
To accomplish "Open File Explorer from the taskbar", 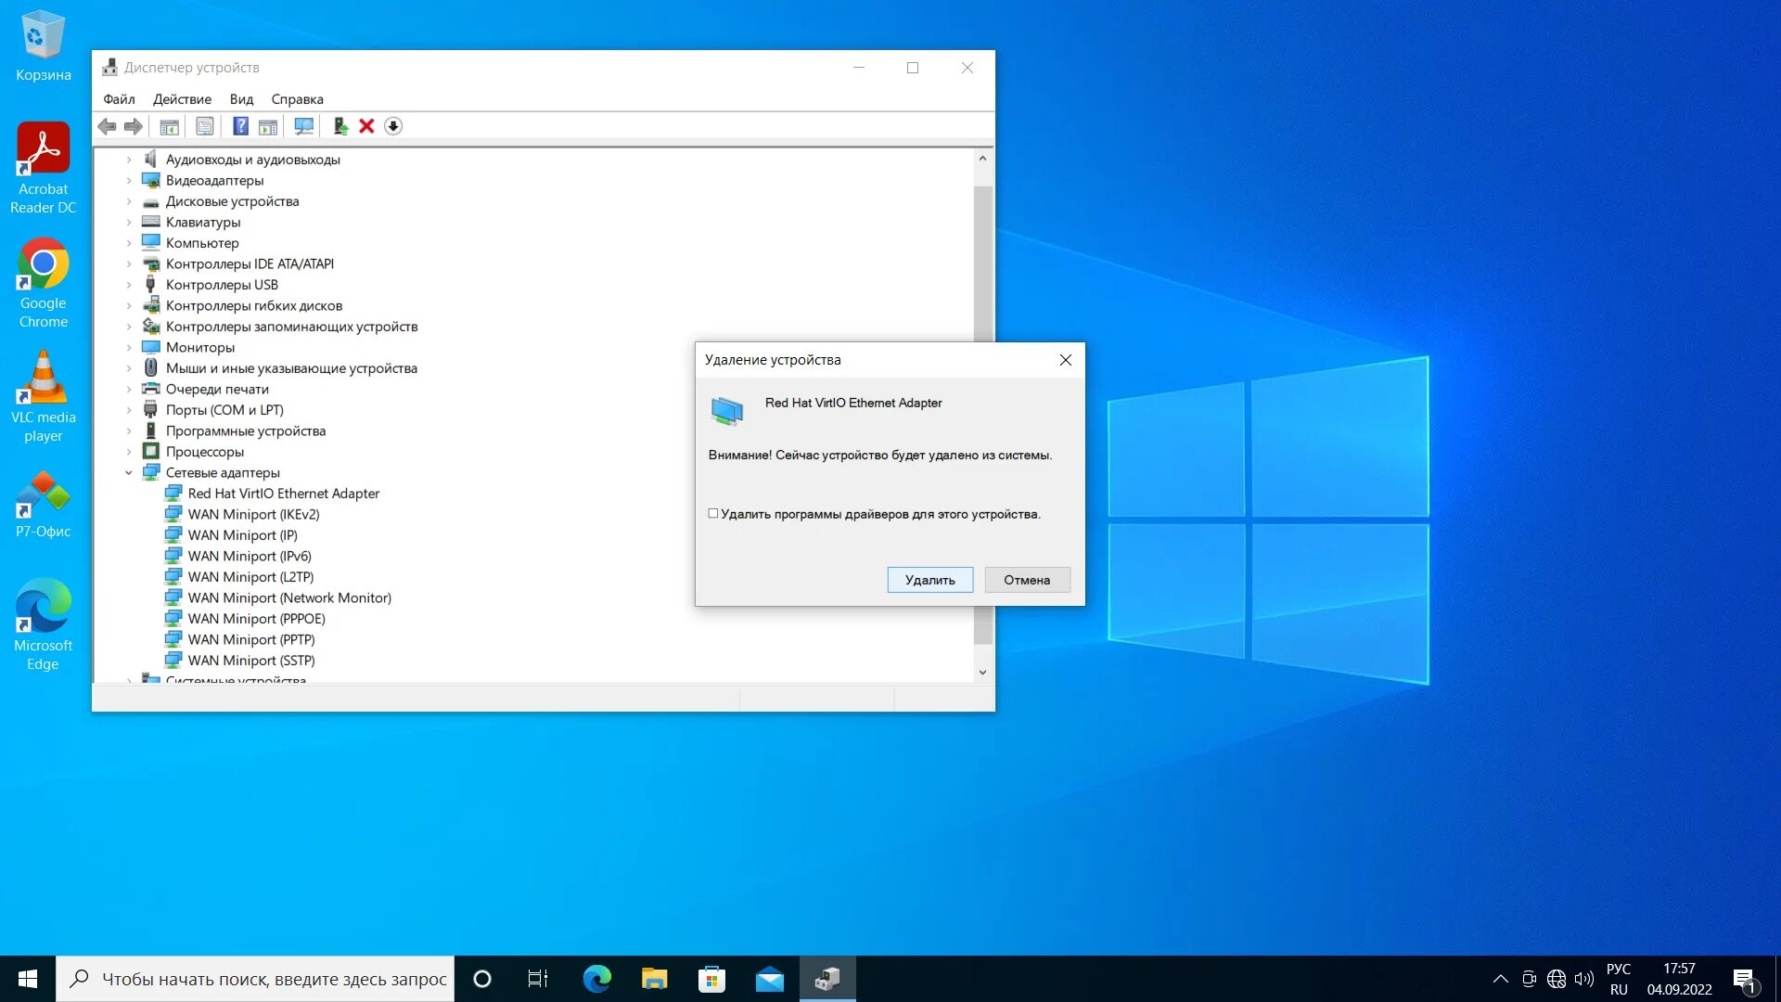I will (x=654, y=979).
